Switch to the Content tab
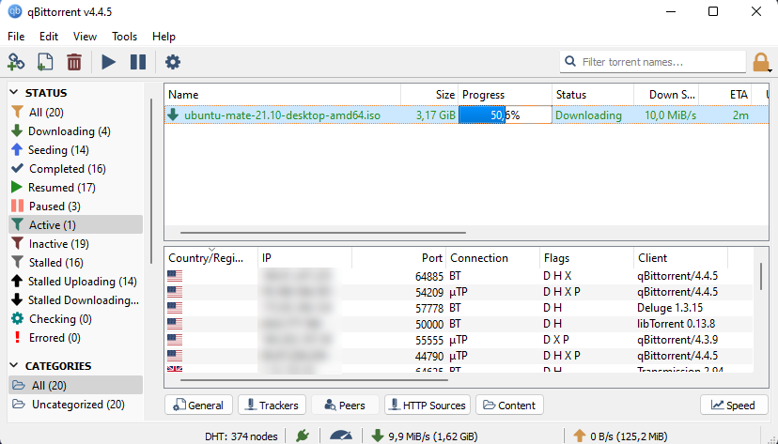 [x=509, y=405]
